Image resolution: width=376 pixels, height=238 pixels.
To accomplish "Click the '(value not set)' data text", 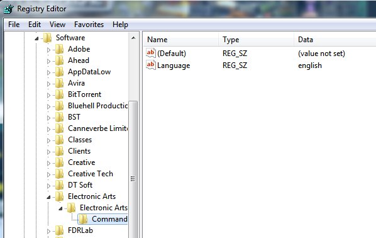I will 321,54.
